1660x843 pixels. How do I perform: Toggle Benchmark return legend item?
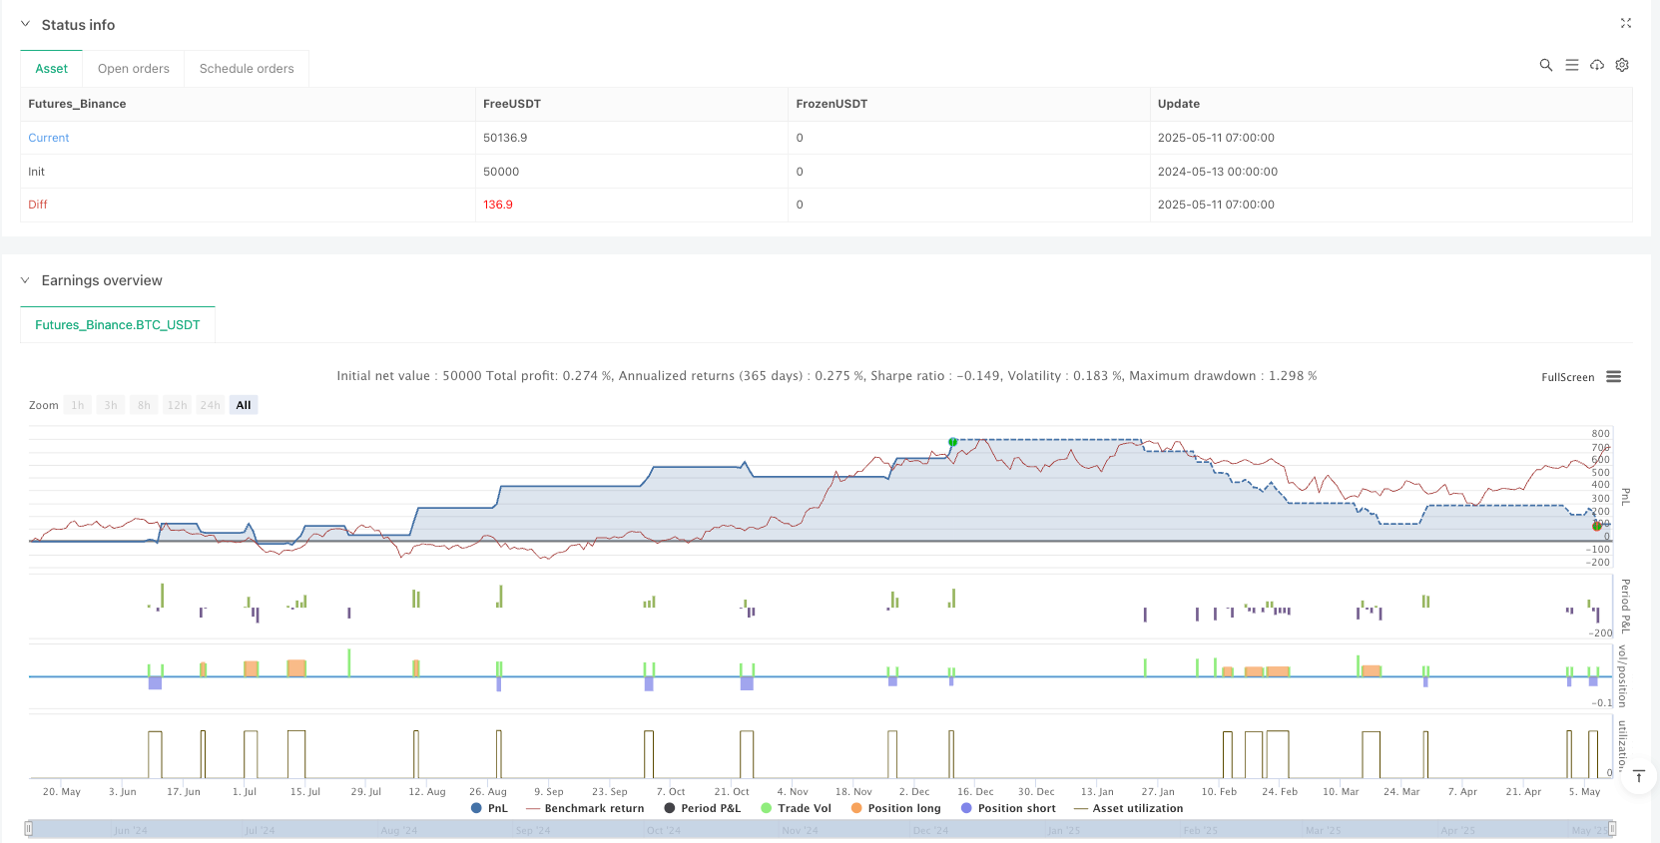click(x=585, y=808)
